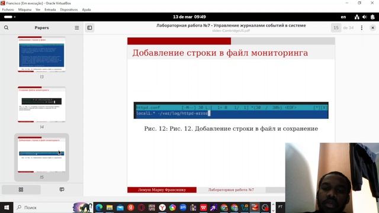379x213 pixels.
Task: Open the Entrada menu
Action: pos(50,9)
